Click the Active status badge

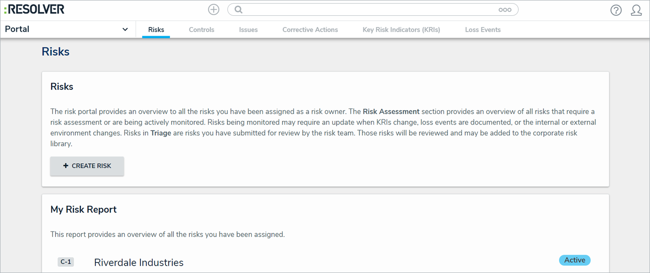[575, 260]
